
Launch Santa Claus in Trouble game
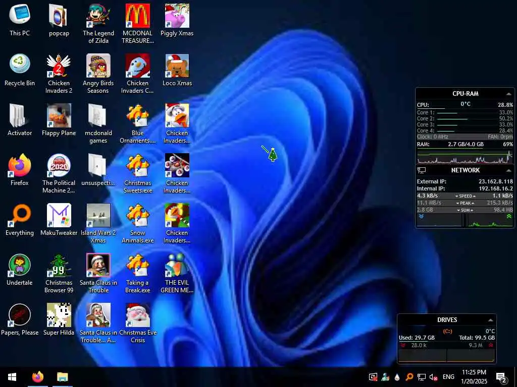point(98,274)
